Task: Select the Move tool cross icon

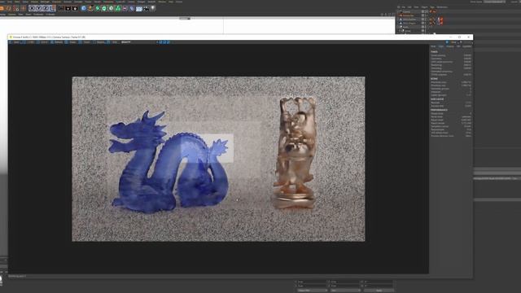Action: [24, 8]
